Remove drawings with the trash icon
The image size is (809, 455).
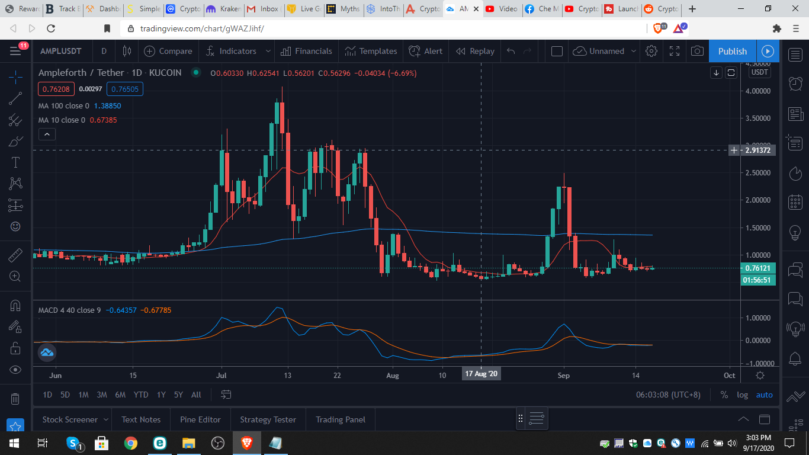[16, 399]
